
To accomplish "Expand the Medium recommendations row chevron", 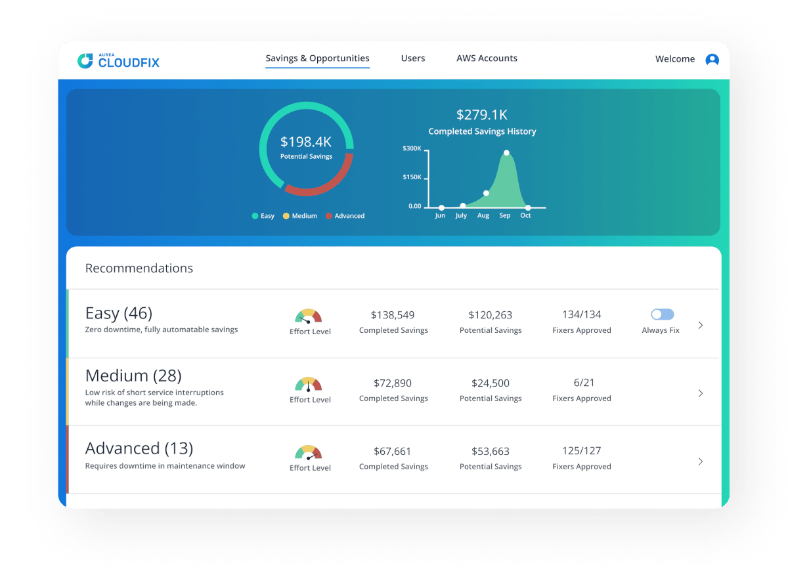I will point(701,393).
